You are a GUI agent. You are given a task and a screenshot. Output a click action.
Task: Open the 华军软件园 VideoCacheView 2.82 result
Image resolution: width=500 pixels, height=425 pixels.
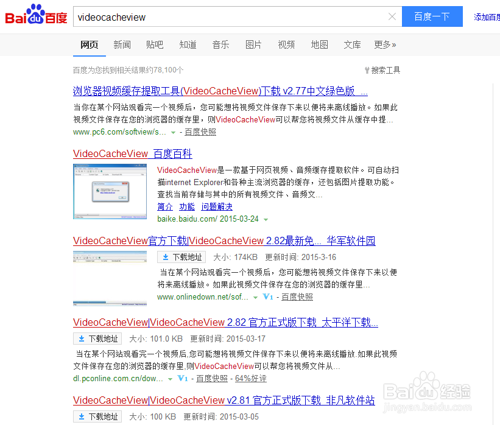[224, 241]
